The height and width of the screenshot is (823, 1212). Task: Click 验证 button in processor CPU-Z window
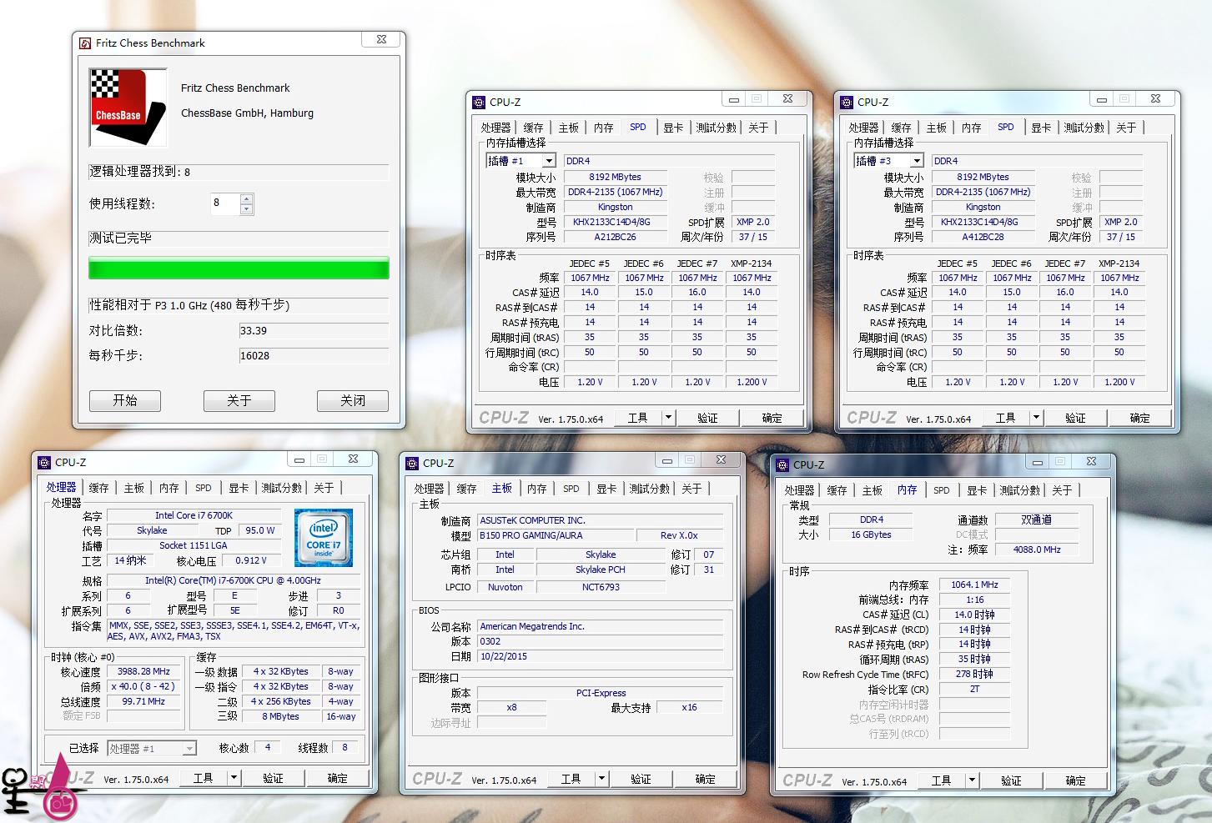point(273,778)
